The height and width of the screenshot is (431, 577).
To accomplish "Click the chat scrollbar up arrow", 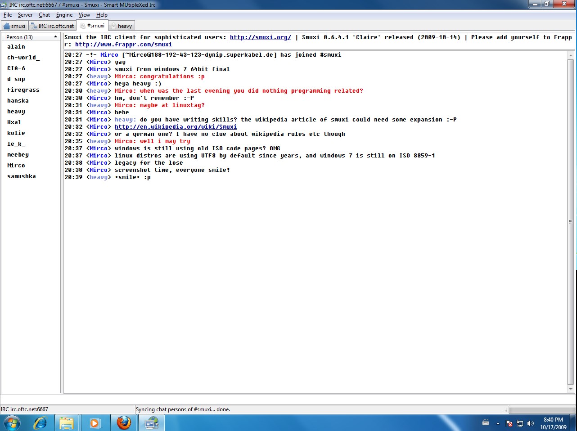I will pyautogui.click(x=571, y=55).
